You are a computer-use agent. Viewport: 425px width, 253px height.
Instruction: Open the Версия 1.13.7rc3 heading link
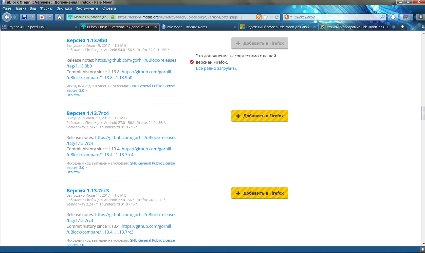[x=88, y=191]
